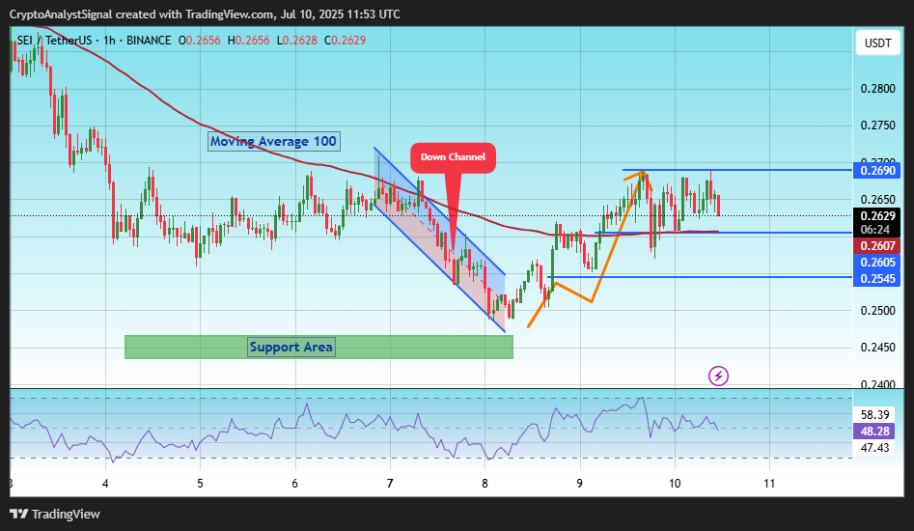Click the 0.2750 price axis label
The width and height of the screenshot is (914, 531).
(878, 126)
